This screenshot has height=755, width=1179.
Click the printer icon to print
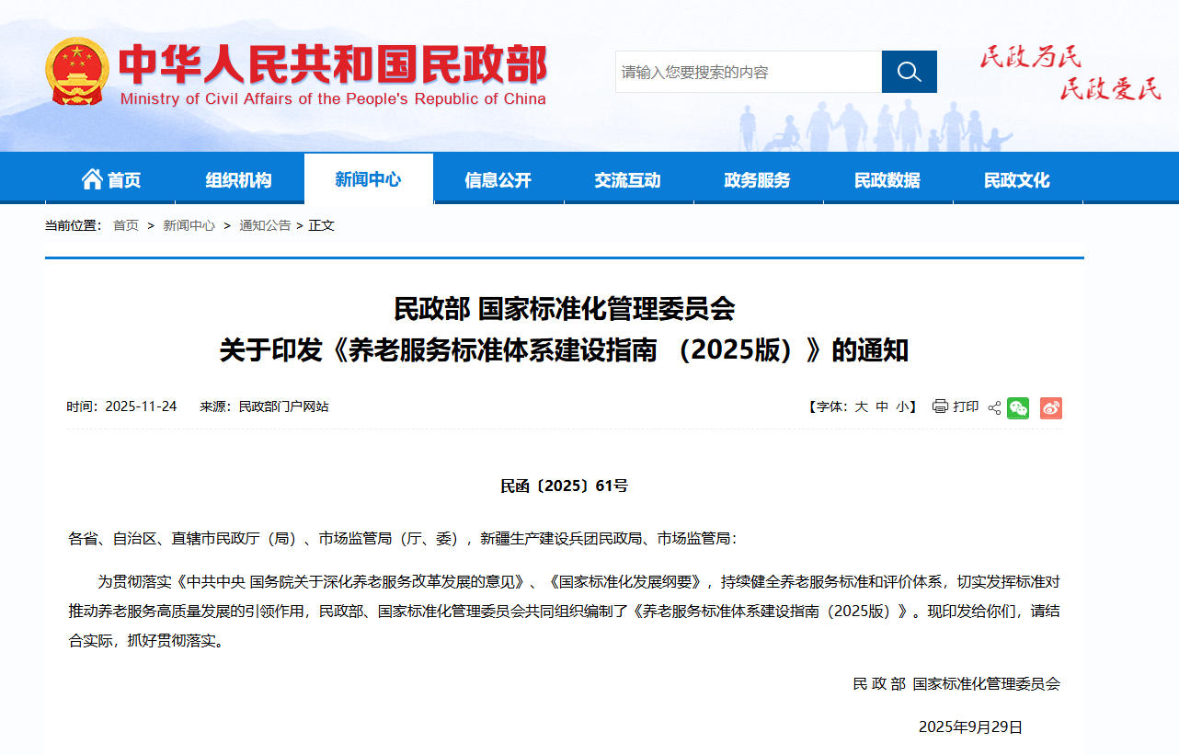[940, 406]
